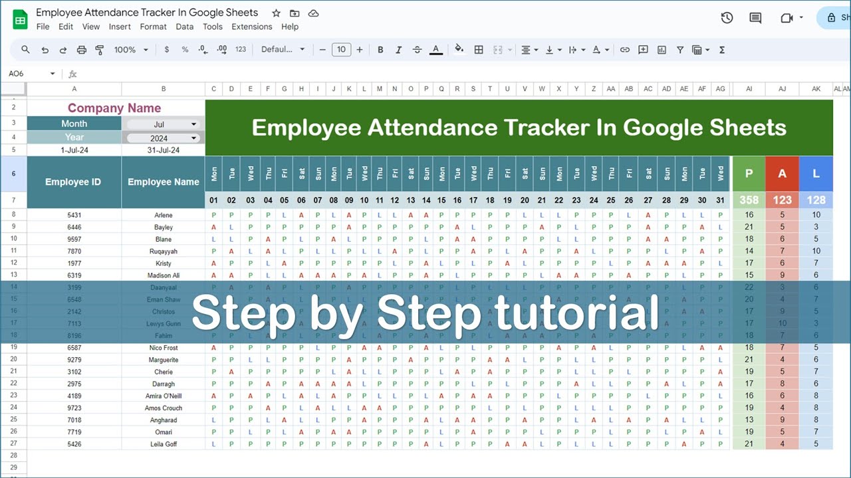This screenshot has width=851, height=478.
Task: Select column B header
Action: point(164,89)
